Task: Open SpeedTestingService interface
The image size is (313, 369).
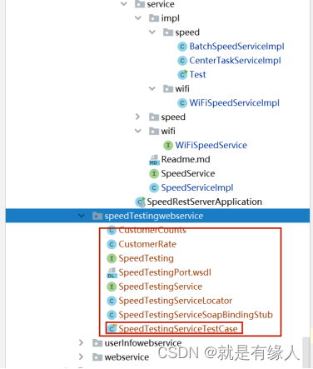Action: (x=161, y=287)
